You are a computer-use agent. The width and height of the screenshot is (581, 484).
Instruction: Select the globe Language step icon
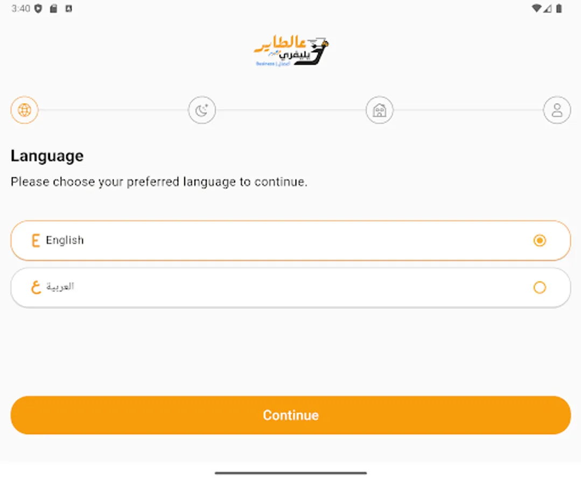tap(24, 110)
